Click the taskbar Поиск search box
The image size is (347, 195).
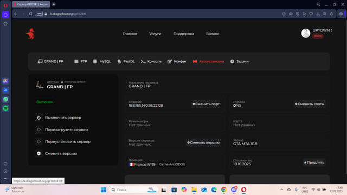point(134,190)
